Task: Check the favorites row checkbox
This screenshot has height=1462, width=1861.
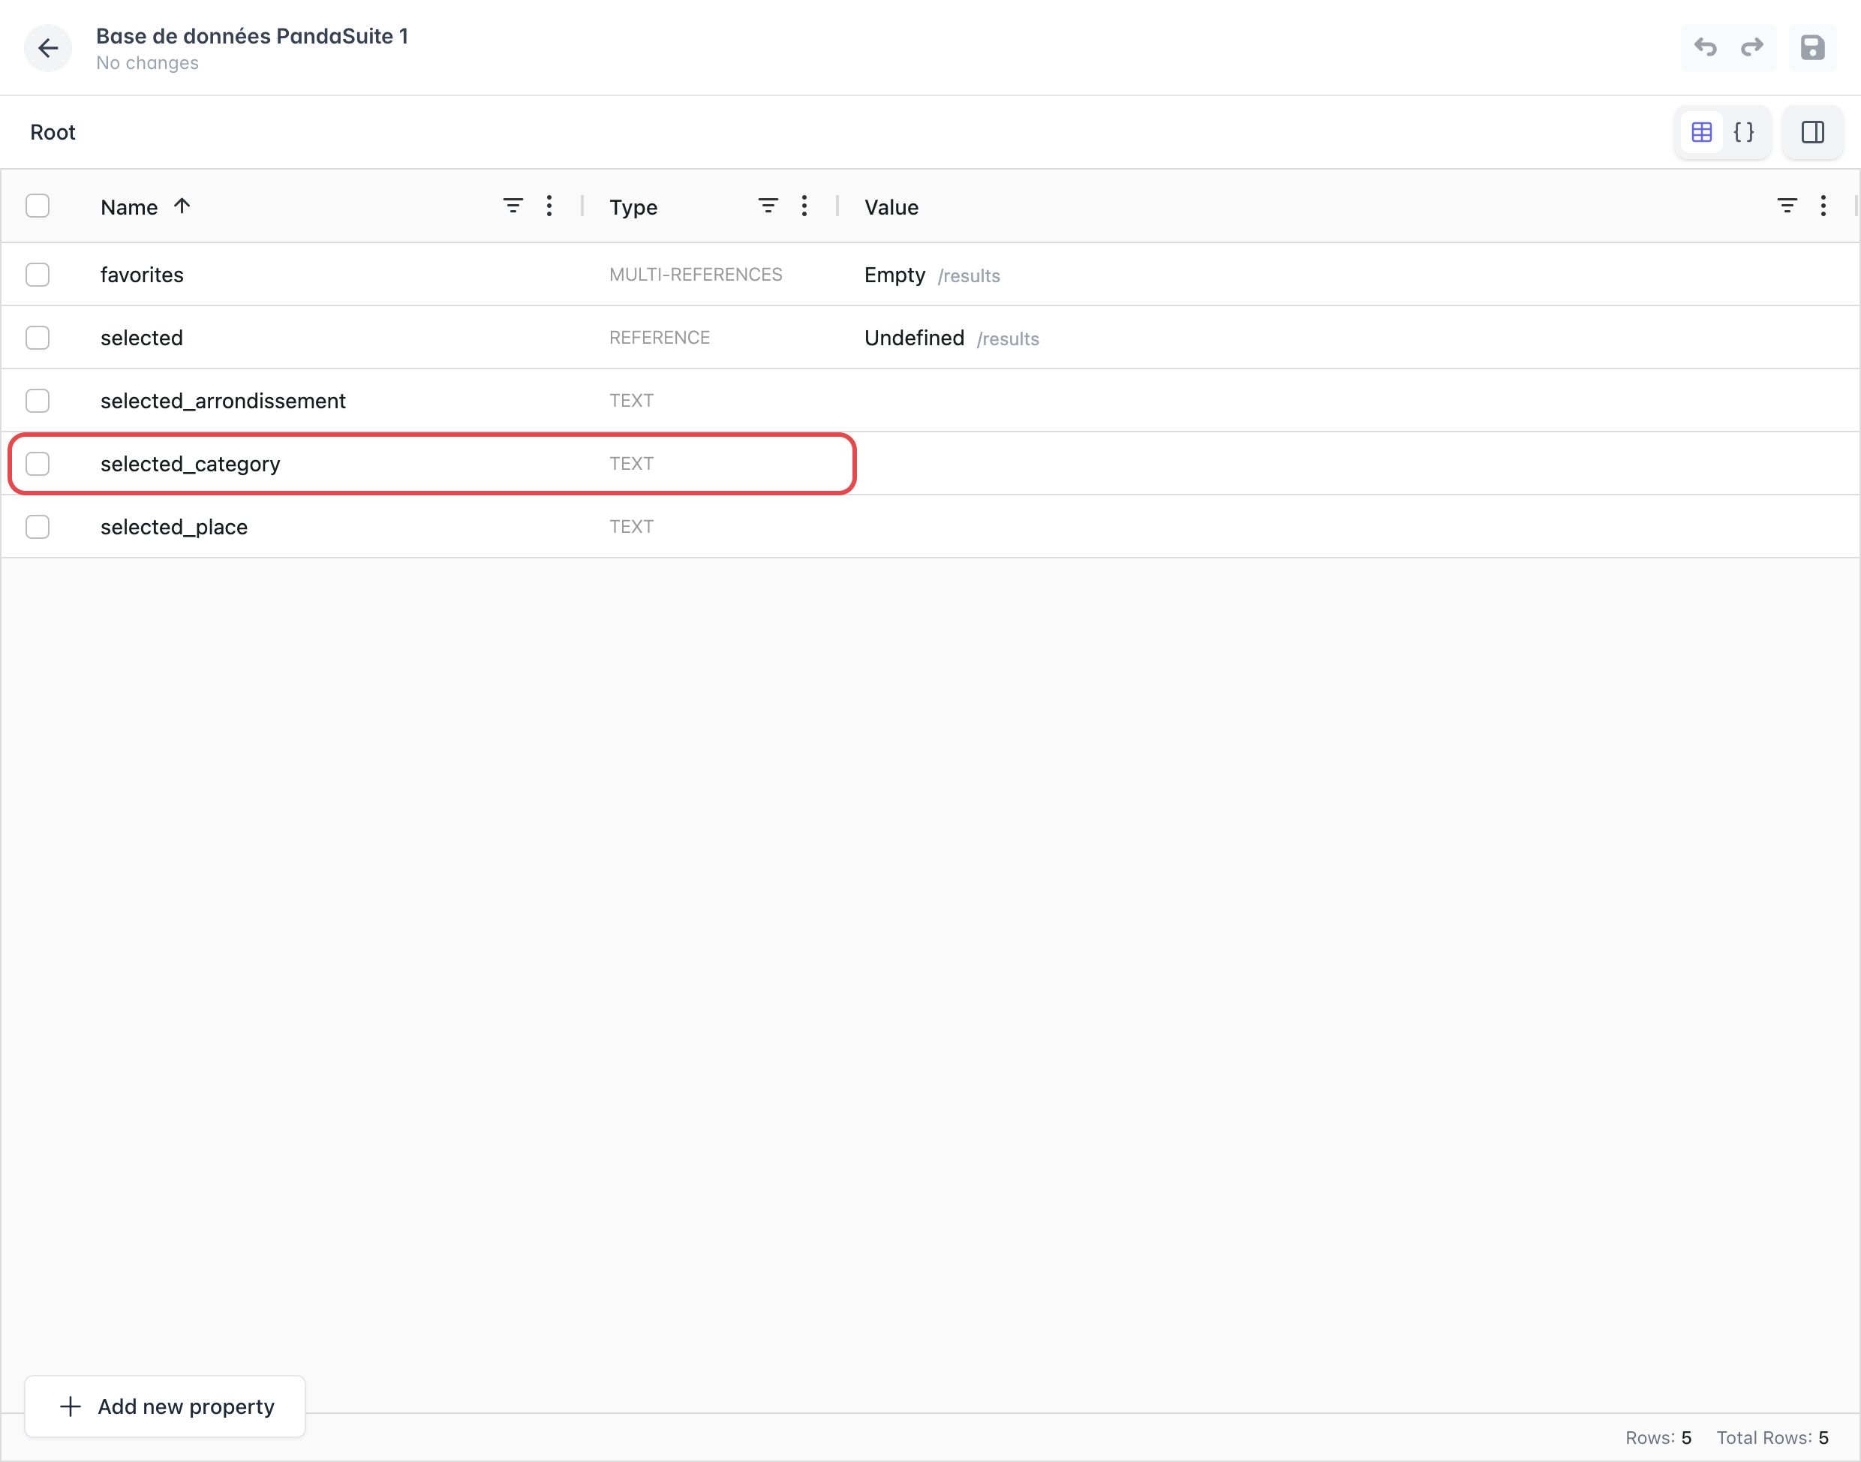Action: [38, 275]
